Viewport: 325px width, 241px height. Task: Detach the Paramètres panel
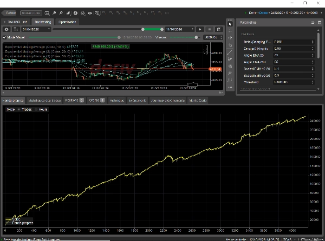pyautogui.click(x=313, y=22)
